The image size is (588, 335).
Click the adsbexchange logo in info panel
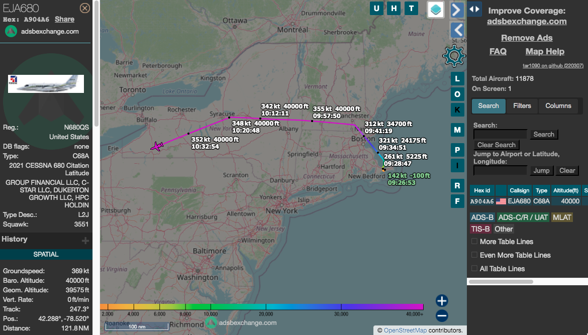coord(11,32)
